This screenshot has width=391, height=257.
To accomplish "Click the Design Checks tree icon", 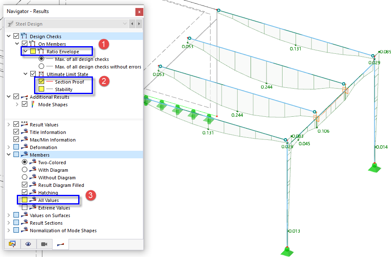I will click(24, 36).
